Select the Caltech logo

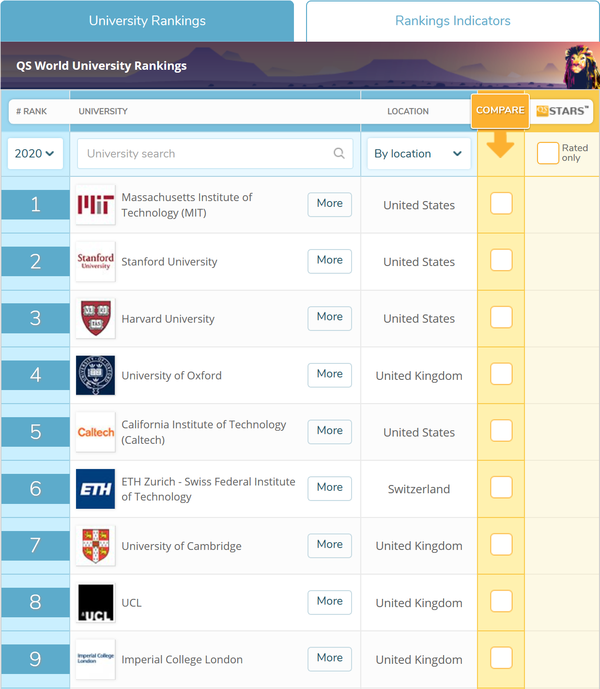click(95, 432)
